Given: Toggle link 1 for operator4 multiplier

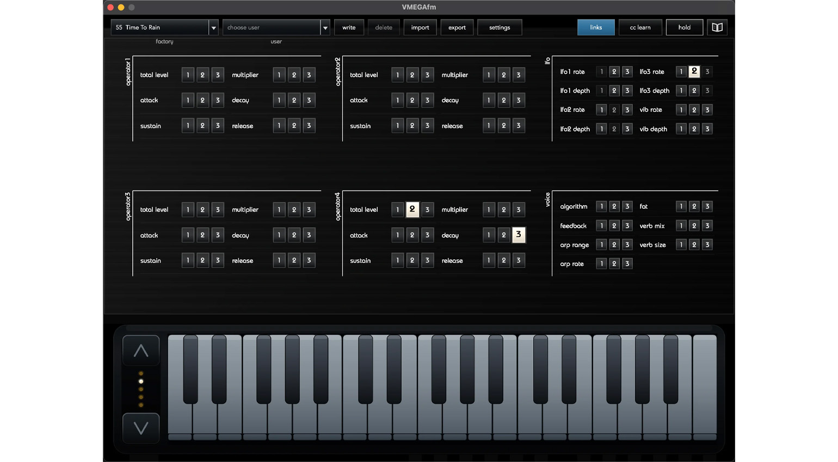Looking at the screenshot, I should pos(489,210).
